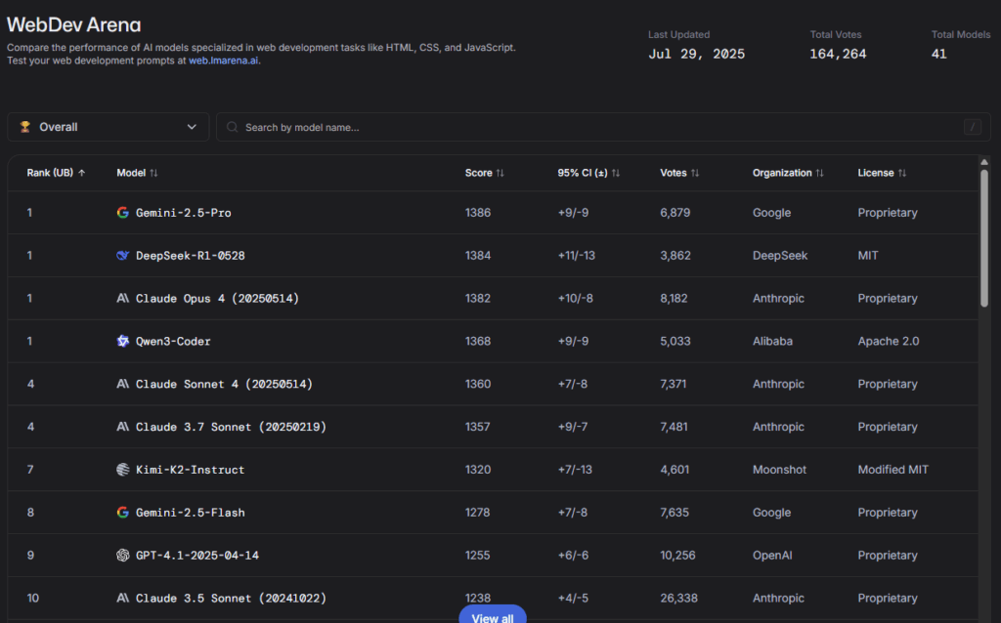Click the Last Updated date Jul 29, 2025
Screen dimensions: 1001x623
pyautogui.click(x=696, y=55)
